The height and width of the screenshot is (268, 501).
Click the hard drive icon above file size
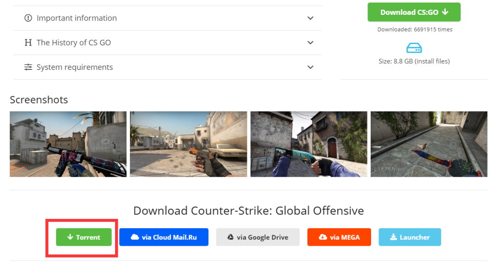tap(414, 48)
